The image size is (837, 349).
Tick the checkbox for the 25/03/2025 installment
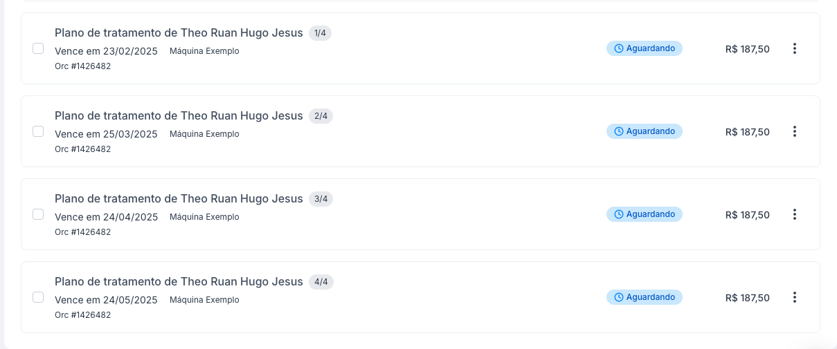(38, 131)
